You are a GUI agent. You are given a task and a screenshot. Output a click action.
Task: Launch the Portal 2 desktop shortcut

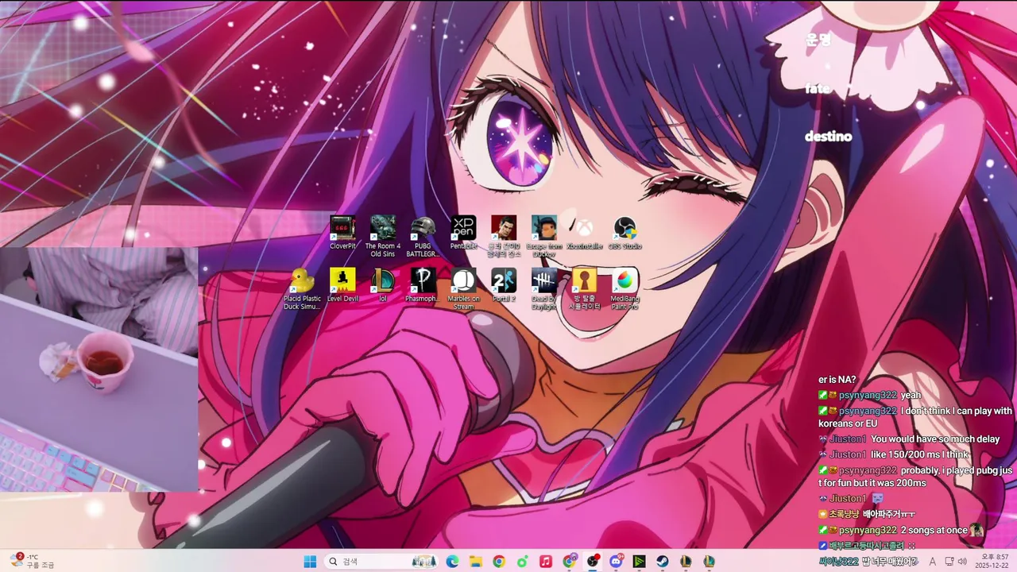(504, 285)
